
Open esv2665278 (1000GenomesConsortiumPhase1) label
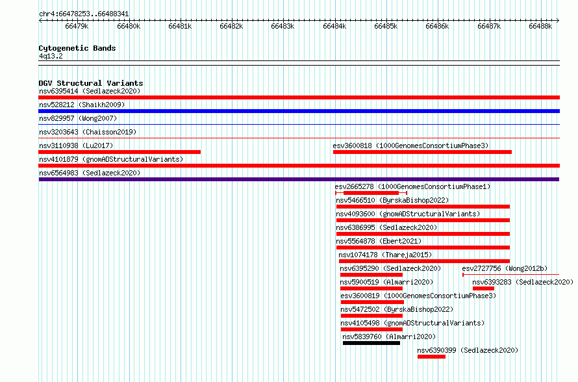412,186
